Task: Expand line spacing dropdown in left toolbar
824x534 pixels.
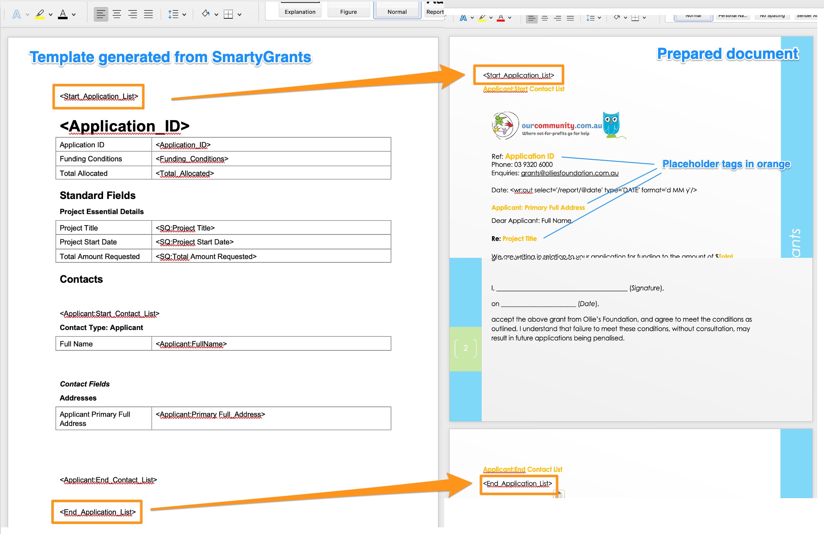Action: [x=184, y=15]
